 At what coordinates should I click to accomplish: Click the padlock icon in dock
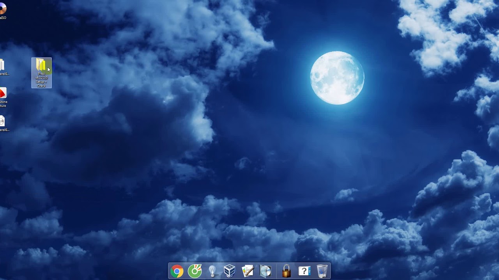point(287,271)
